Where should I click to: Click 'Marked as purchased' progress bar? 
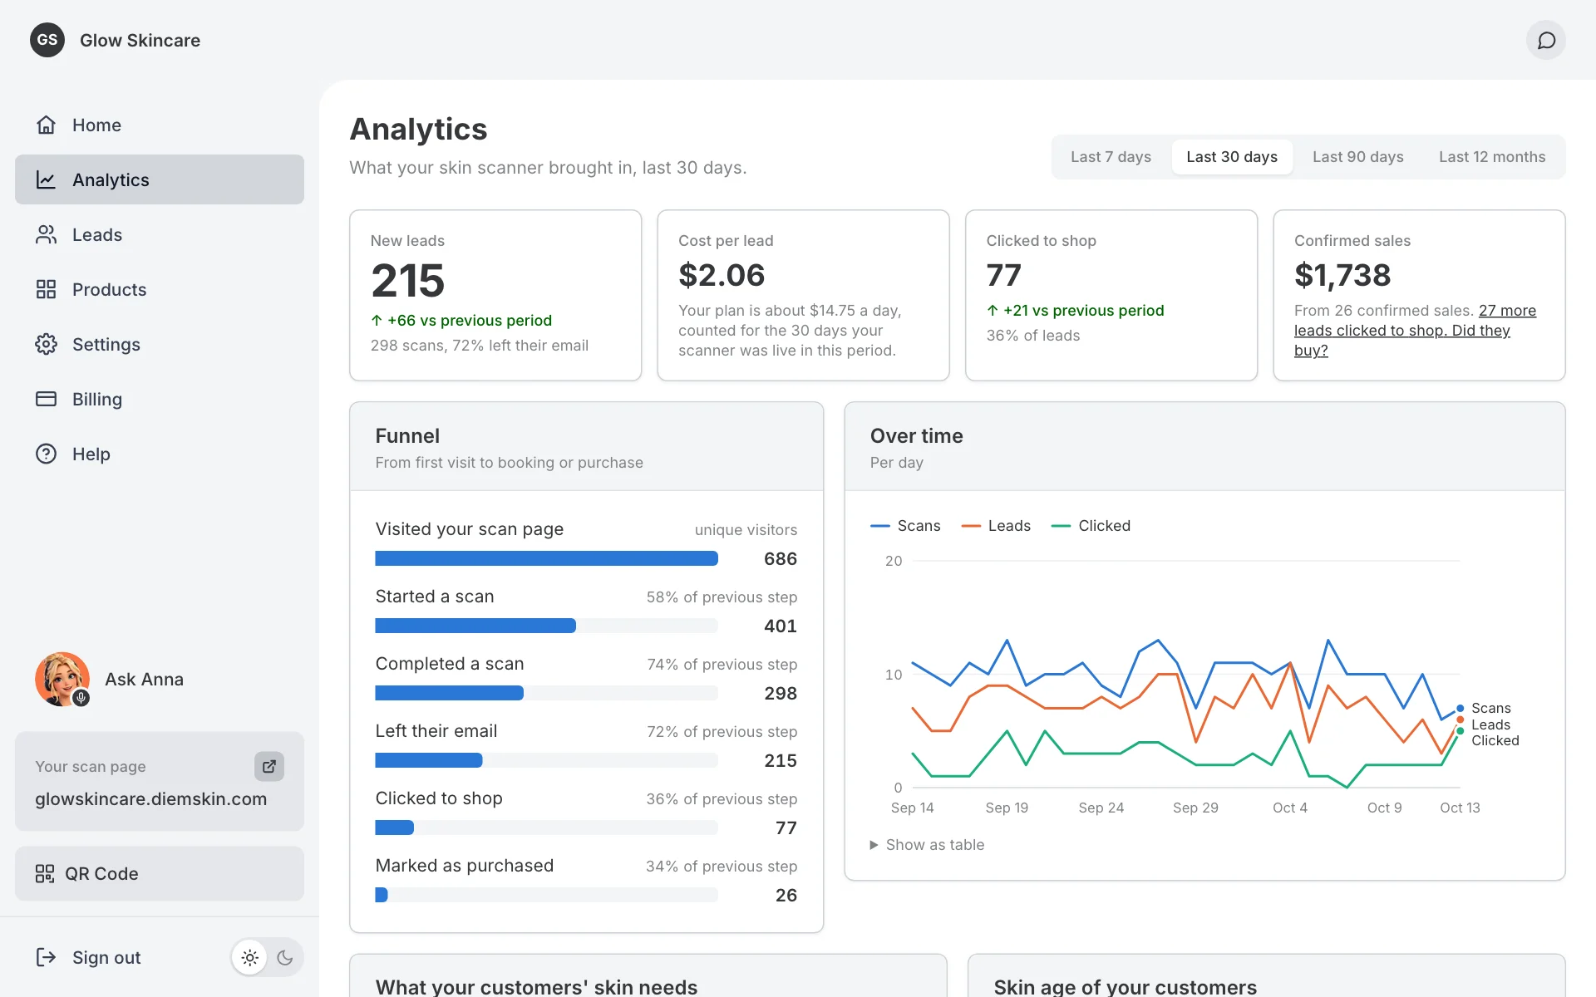tap(546, 895)
